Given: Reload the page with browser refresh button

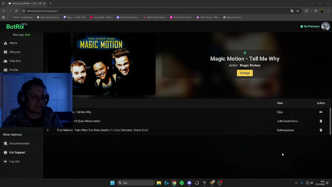Looking at the screenshot, I should click(16, 11).
